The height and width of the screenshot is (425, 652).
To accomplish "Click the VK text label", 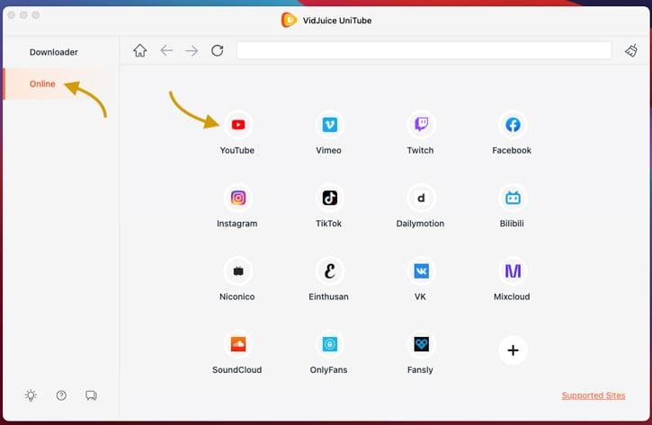I will point(420,297).
